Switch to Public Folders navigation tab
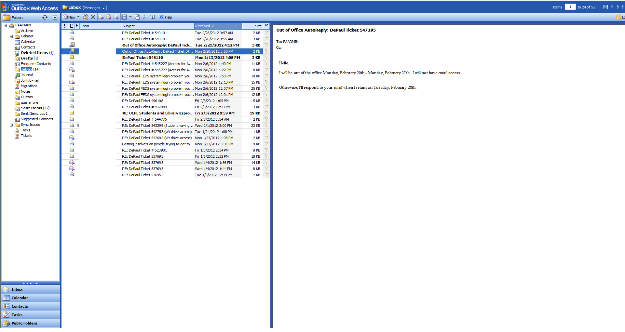625x332 pixels. [x=24, y=323]
